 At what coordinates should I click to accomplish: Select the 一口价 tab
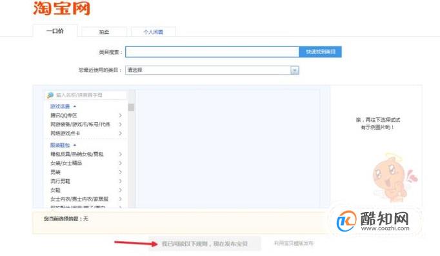click(55, 31)
